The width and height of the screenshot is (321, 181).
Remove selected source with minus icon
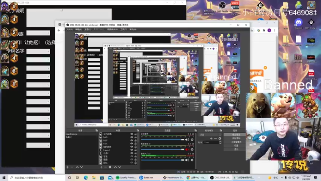(x=106, y=167)
